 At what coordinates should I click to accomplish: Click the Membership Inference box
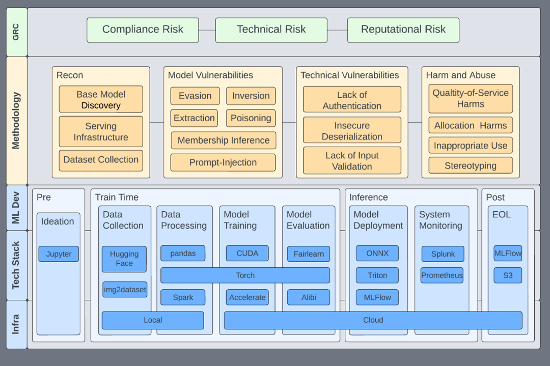tap(223, 140)
